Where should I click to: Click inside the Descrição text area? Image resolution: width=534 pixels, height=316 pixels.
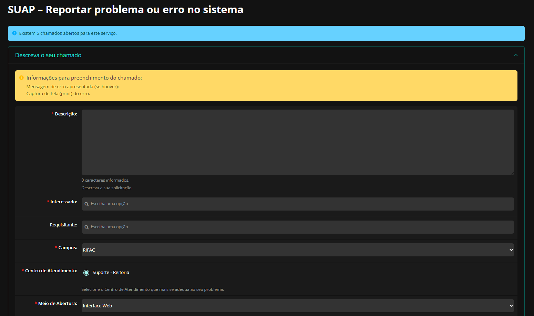coord(297,142)
